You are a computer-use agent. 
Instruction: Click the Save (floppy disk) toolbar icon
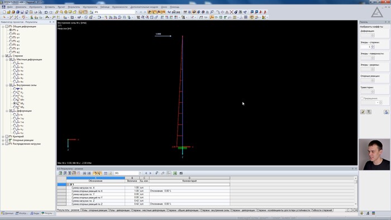coord(22,12)
